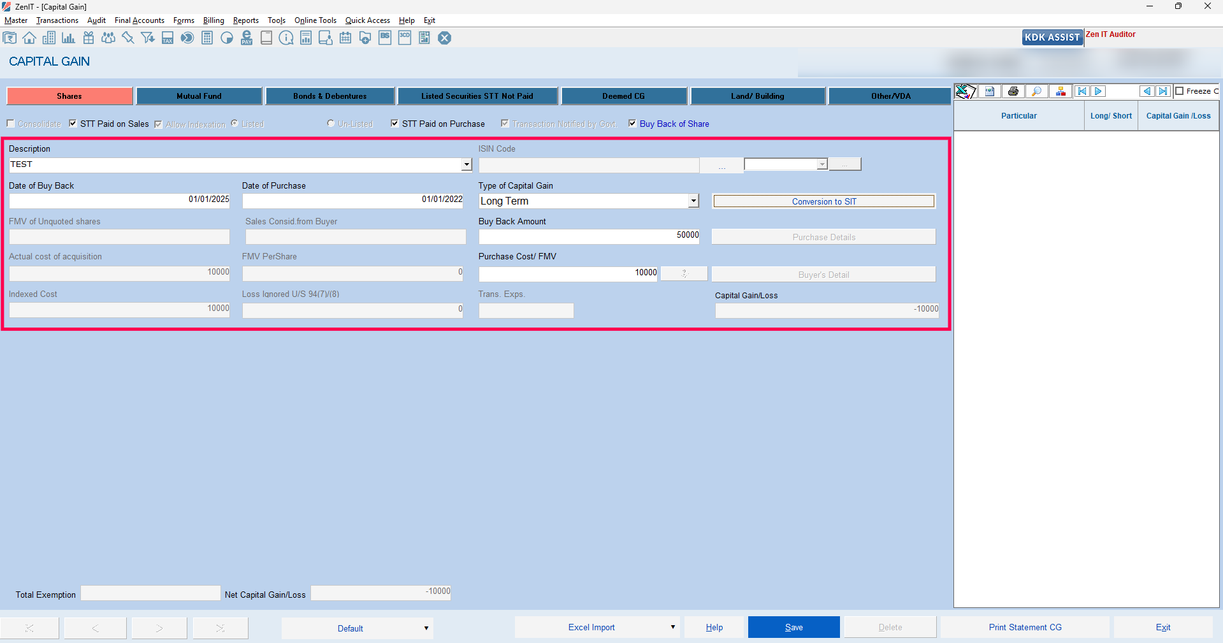Screen dimensions: 1223x643
Task: Click the magnifier search icon in the right panel
Action: (1036, 91)
